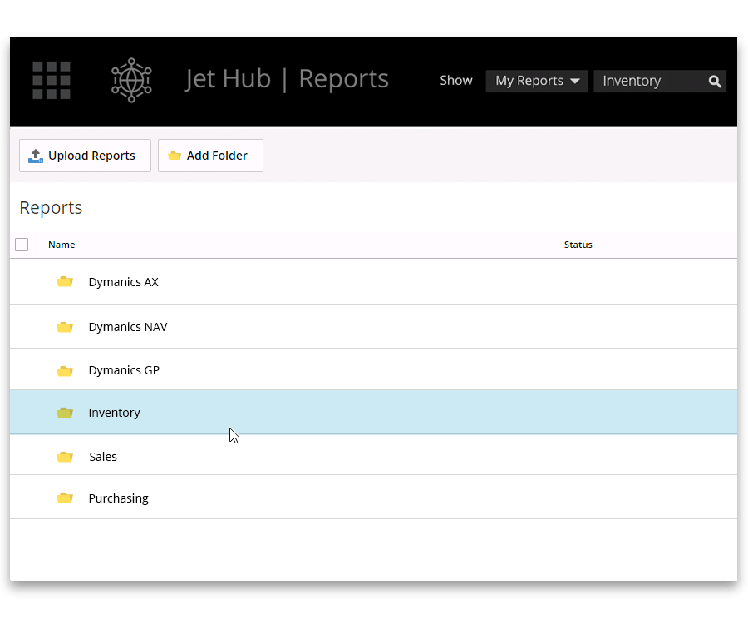The image size is (748, 624).
Task: Click the Dymanics NAV folder icon
Action: (64, 327)
